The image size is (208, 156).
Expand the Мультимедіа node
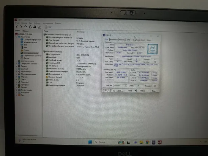[x=16, y=72]
